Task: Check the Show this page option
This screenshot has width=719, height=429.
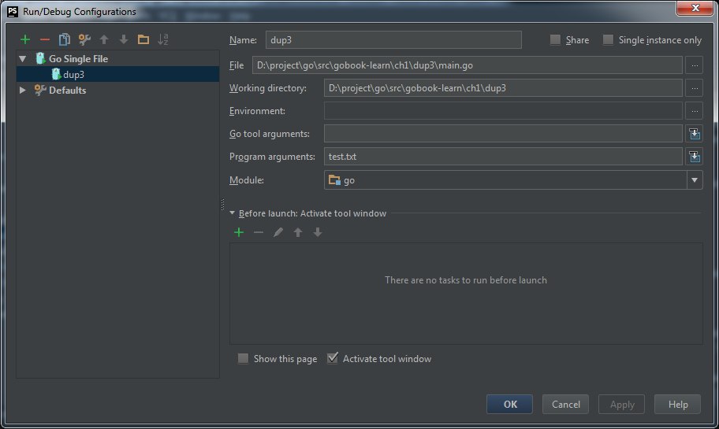Action: click(x=244, y=358)
